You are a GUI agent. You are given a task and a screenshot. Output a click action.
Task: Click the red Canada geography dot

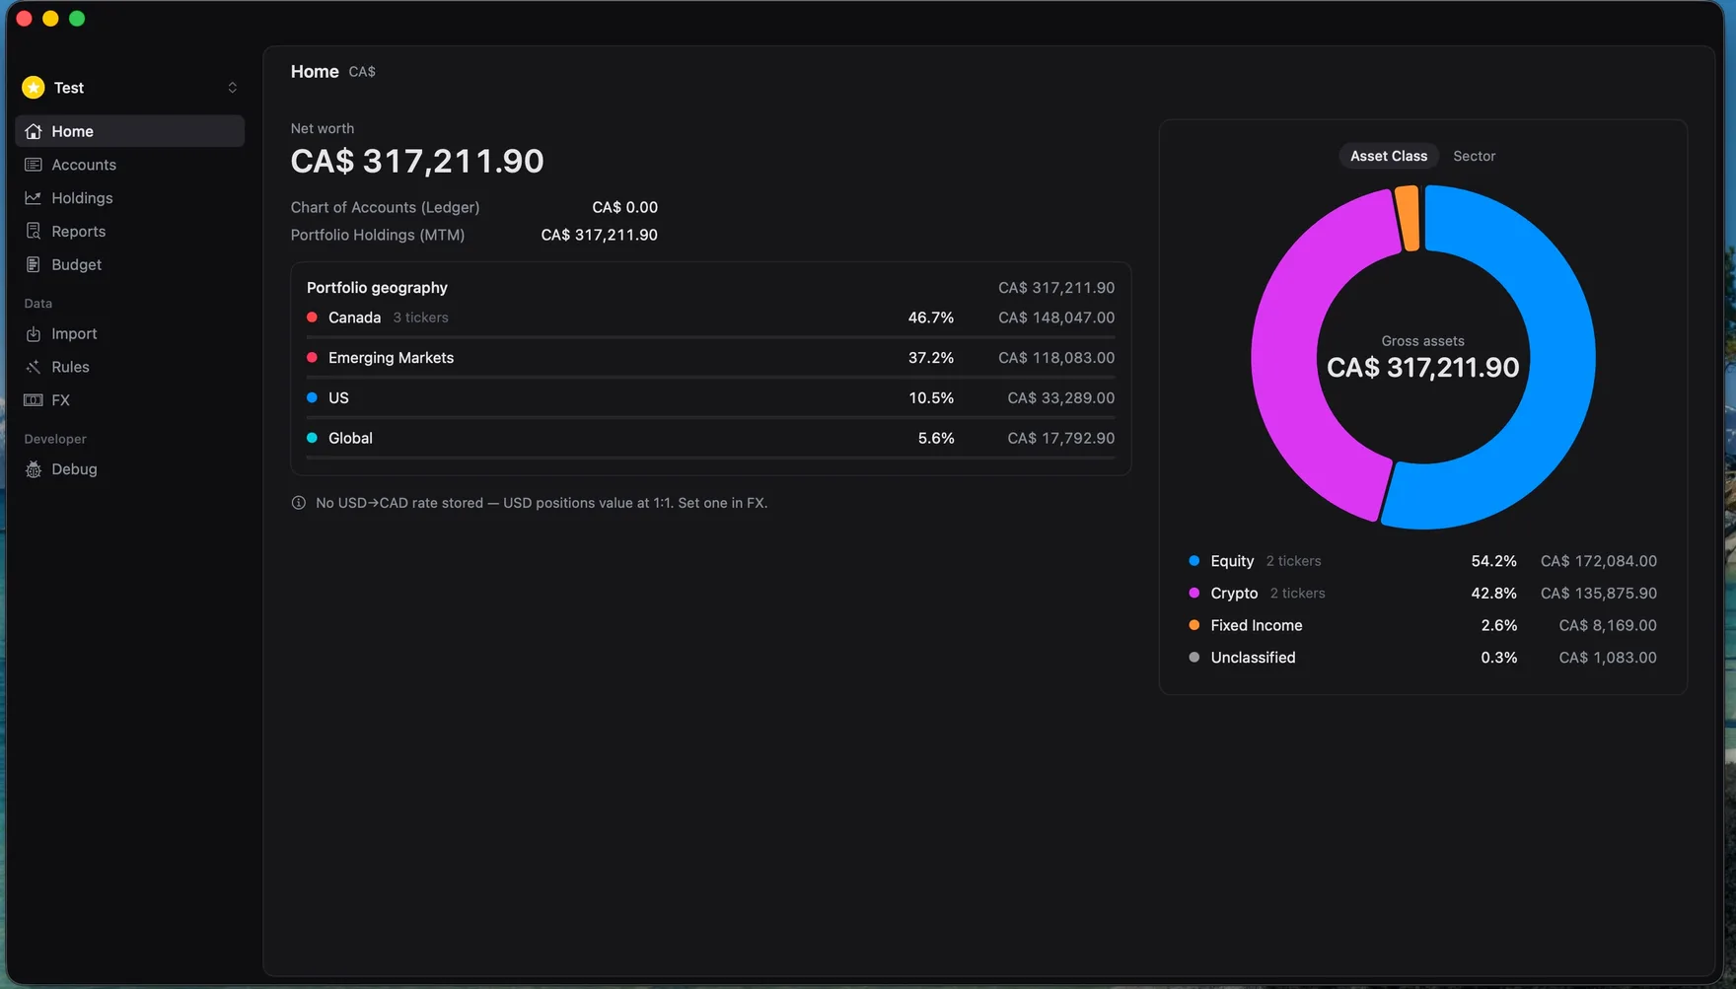pyautogui.click(x=312, y=318)
